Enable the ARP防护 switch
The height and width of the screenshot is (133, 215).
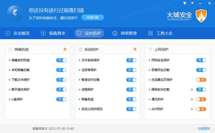[x=201, y=109]
